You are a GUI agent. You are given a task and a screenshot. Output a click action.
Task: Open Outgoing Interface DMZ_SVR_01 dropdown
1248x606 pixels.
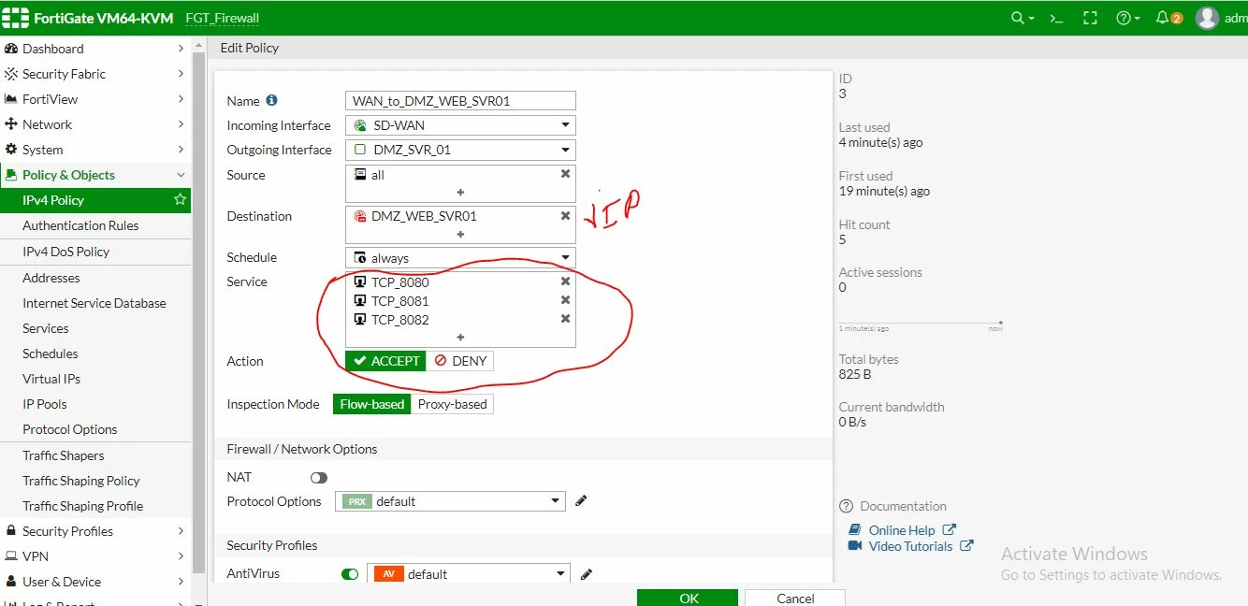click(460, 150)
